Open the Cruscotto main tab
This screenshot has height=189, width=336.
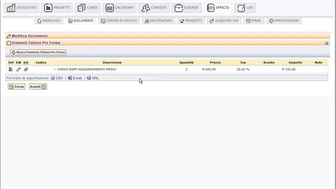[22, 8]
